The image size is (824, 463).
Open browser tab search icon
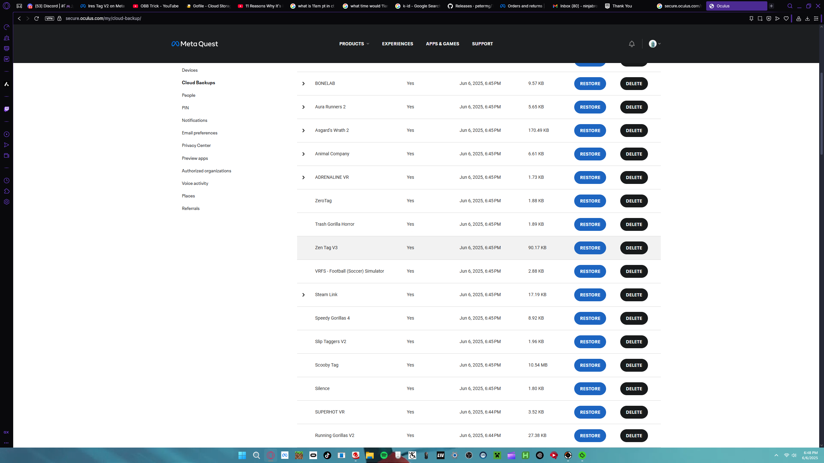790,6
